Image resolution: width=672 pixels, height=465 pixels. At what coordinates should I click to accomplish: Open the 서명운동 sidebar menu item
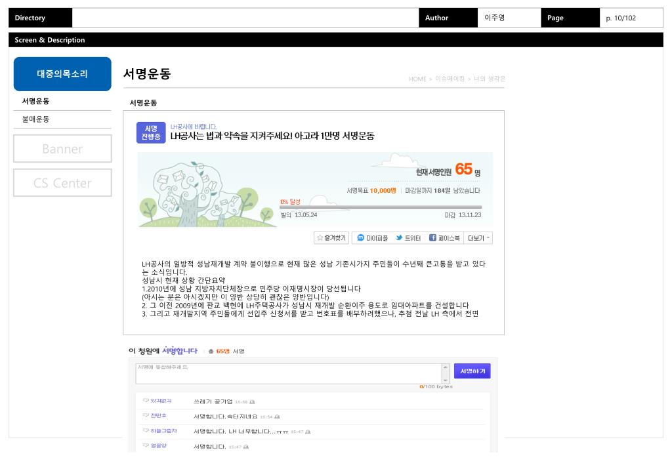click(x=36, y=101)
